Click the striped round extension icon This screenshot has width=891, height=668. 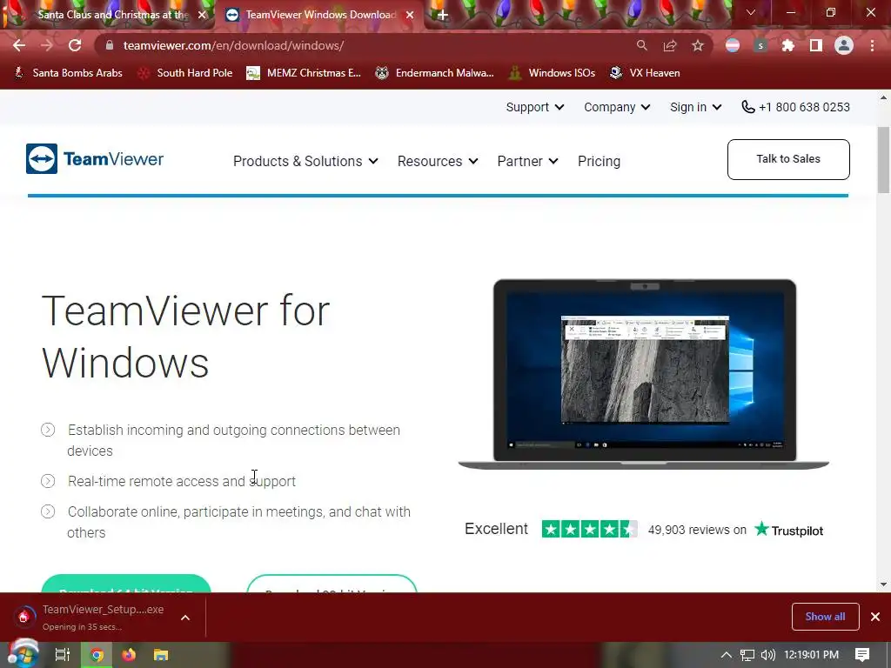(x=733, y=45)
